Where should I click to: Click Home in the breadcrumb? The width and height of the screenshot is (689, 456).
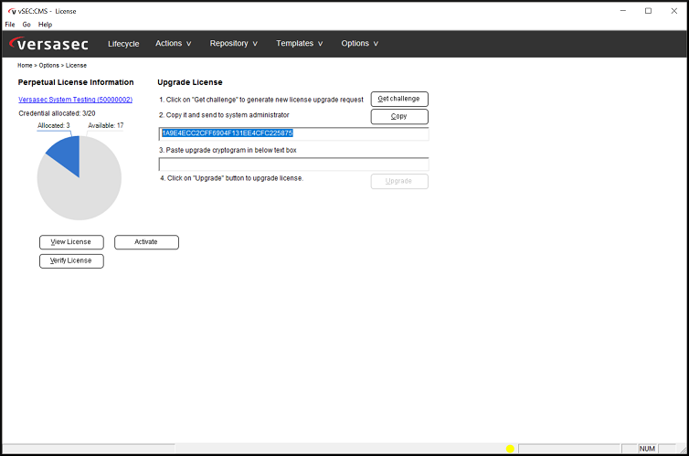(x=25, y=66)
